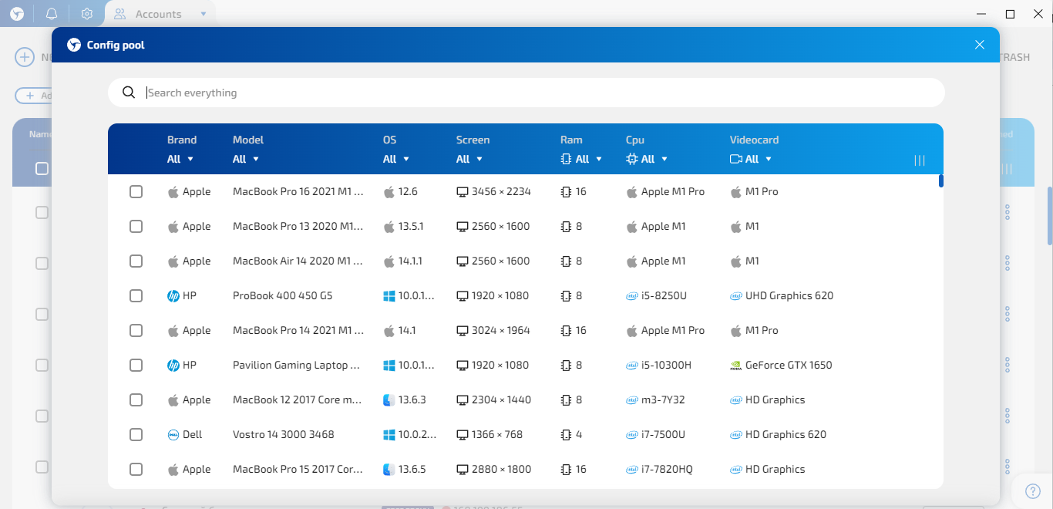The width and height of the screenshot is (1053, 509).
Task: Click the Videocard column header
Action: coord(754,140)
